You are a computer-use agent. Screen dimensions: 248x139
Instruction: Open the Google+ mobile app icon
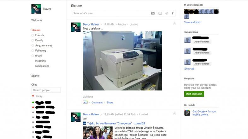pos(187,113)
